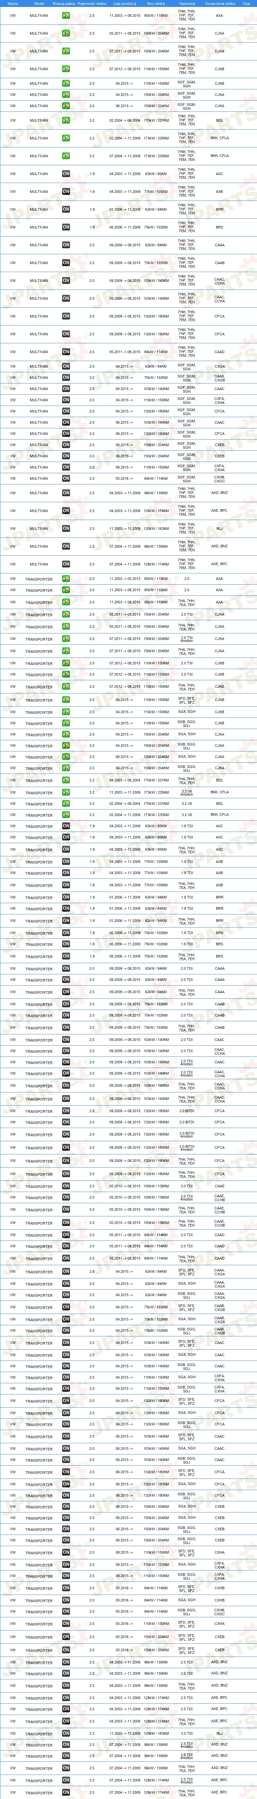
Task: Click 'BDL' engine code in Multivan 3.2 row
Action: pyautogui.click(x=220, y=120)
